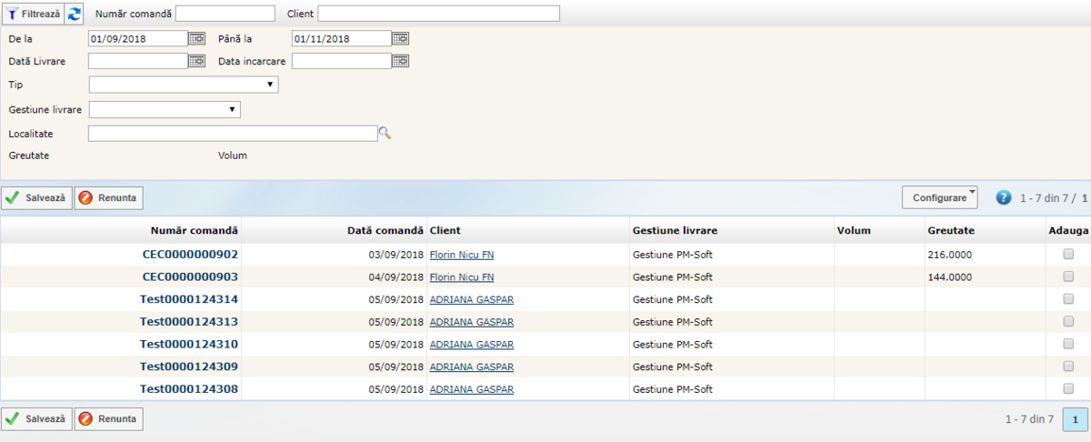Open calendar picker for De la date

(x=196, y=38)
